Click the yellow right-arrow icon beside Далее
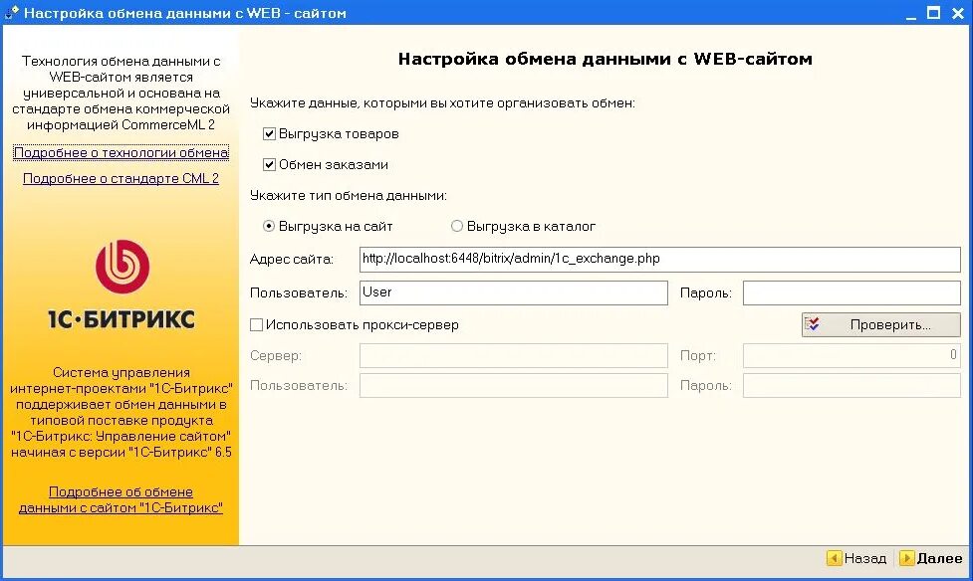 click(x=906, y=559)
